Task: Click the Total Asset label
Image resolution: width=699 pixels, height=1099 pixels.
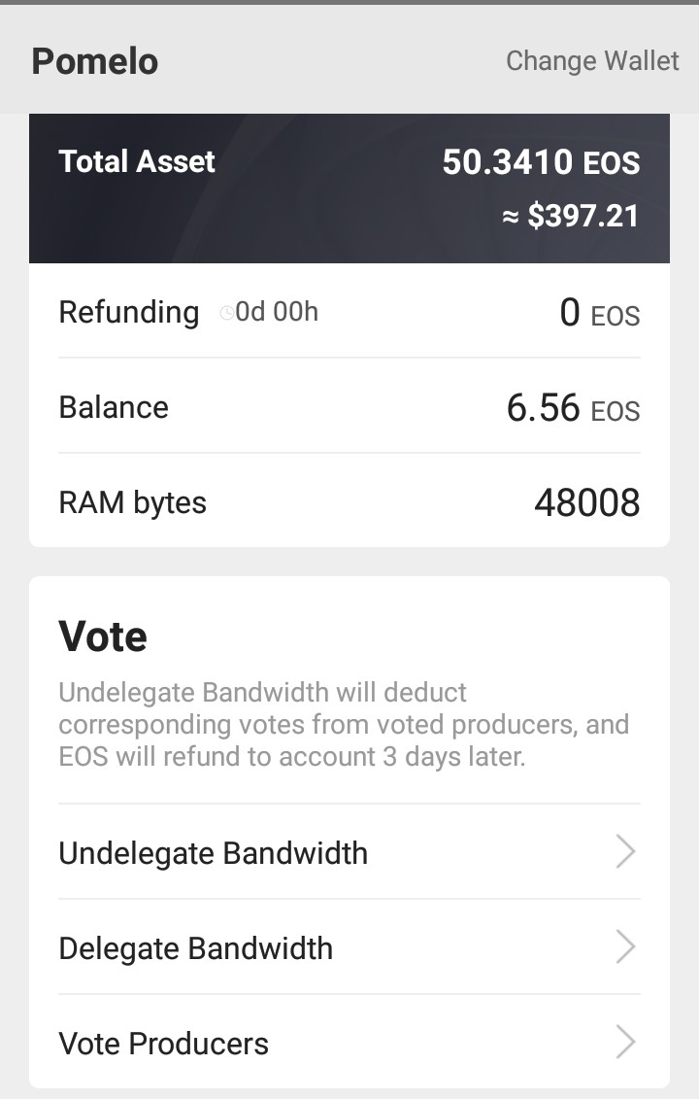Action: tap(137, 161)
